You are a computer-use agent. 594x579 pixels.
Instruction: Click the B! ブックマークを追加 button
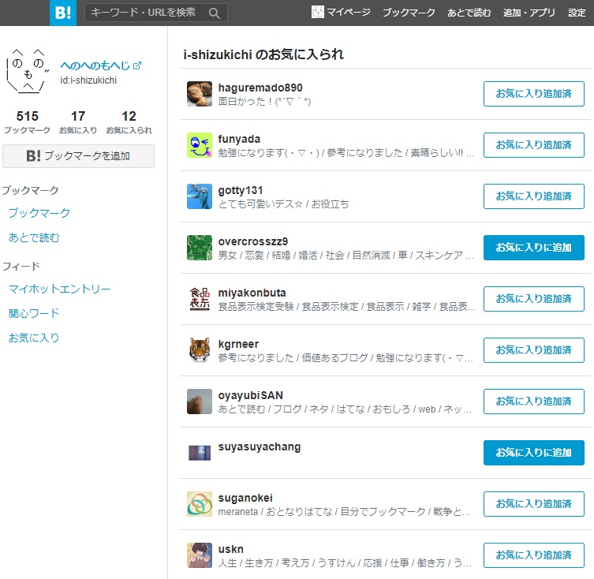tap(78, 155)
